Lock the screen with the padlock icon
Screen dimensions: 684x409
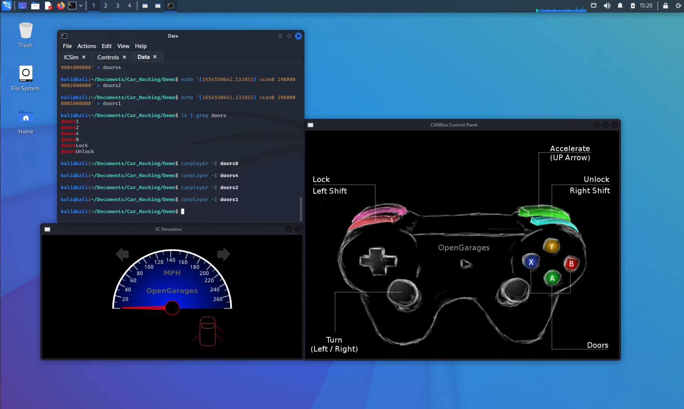click(x=665, y=6)
